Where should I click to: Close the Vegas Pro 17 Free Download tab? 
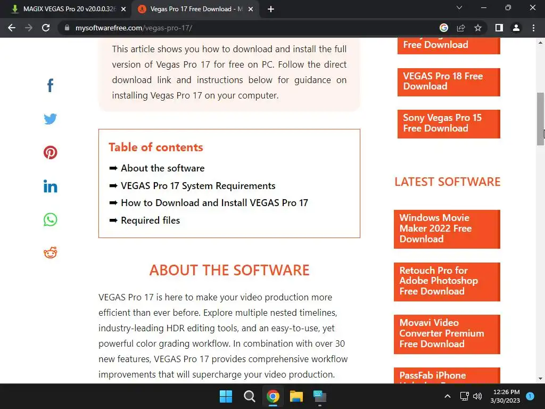(251, 9)
